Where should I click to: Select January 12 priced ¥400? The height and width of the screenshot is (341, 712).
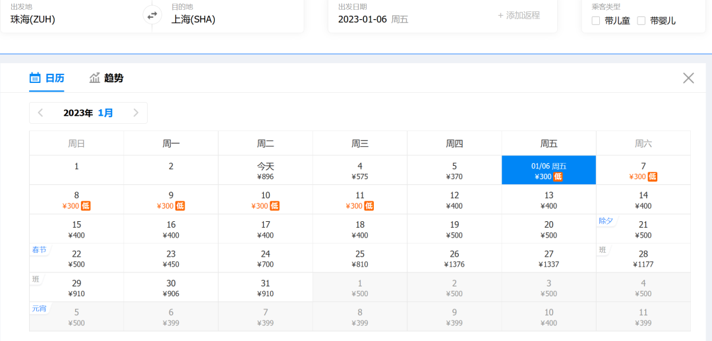point(454,199)
